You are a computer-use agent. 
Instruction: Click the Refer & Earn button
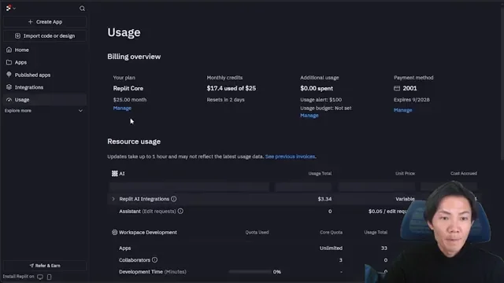point(45,266)
